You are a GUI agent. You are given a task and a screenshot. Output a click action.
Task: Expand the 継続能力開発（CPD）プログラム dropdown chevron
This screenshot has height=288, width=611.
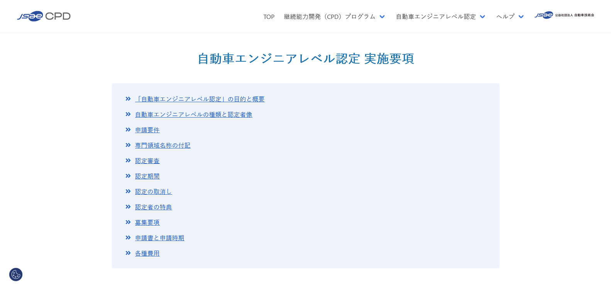[x=382, y=17]
